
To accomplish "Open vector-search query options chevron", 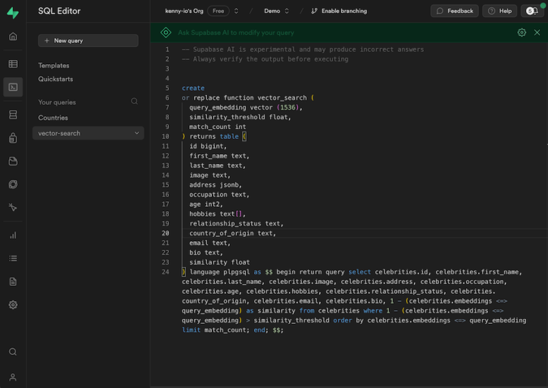I will click(x=137, y=133).
